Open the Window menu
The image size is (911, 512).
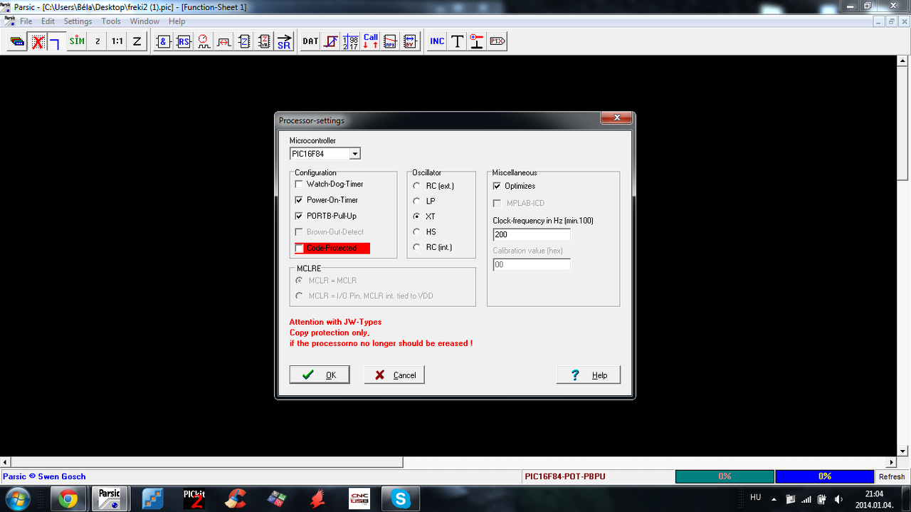pyautogui.click(x=144, y=21)
